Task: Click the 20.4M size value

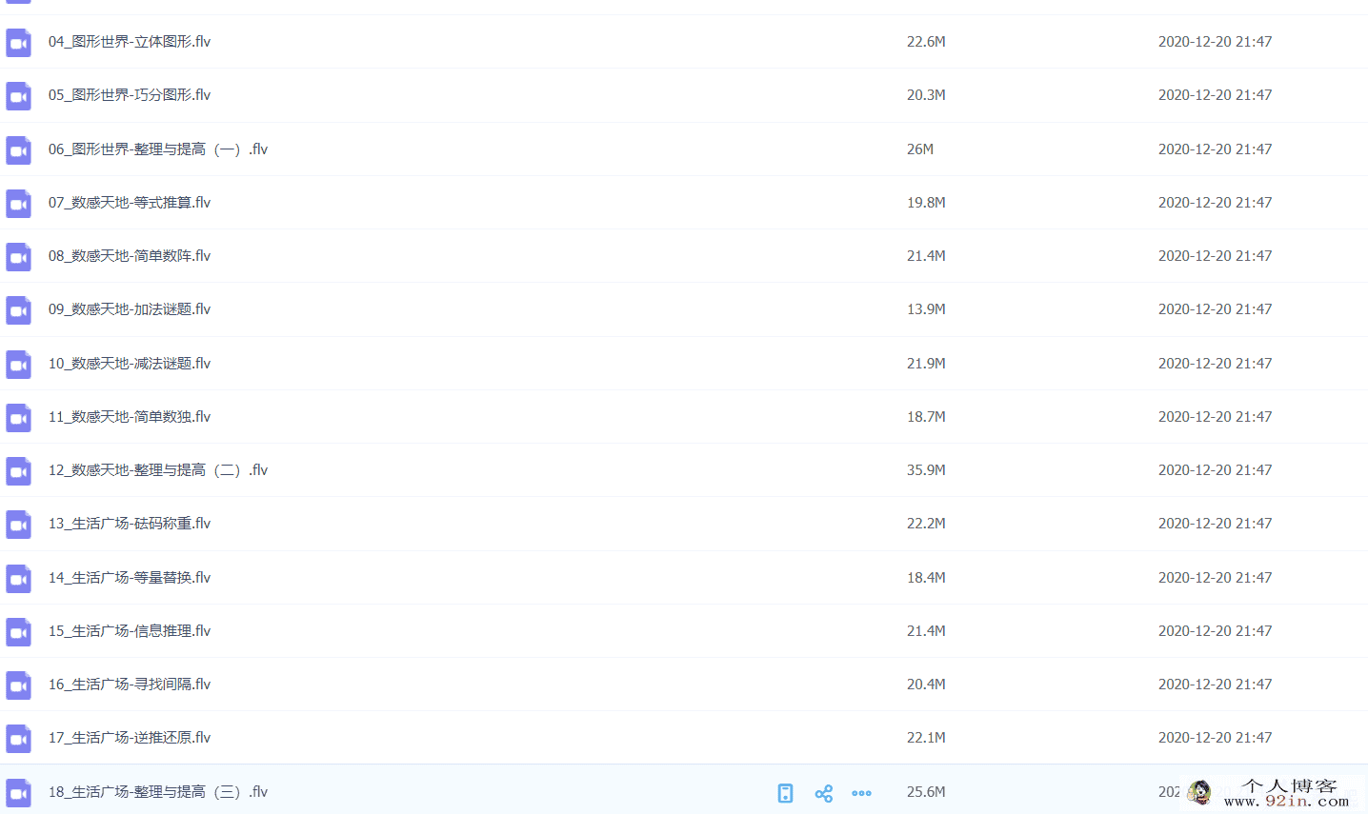Action: [926, 685]
